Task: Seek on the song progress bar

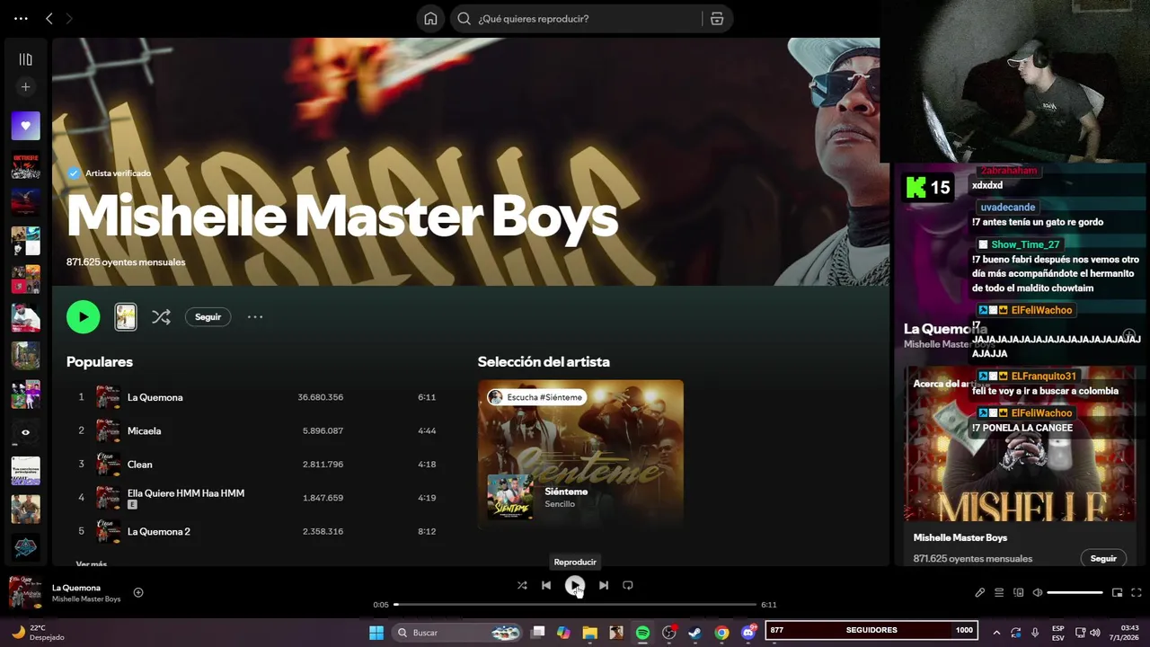Action: pyautogui.click(x=575, y=605)
